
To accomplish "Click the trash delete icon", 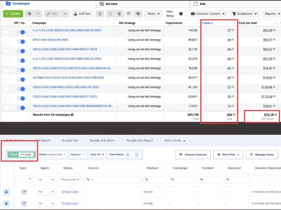I will (x=119, y=14).
